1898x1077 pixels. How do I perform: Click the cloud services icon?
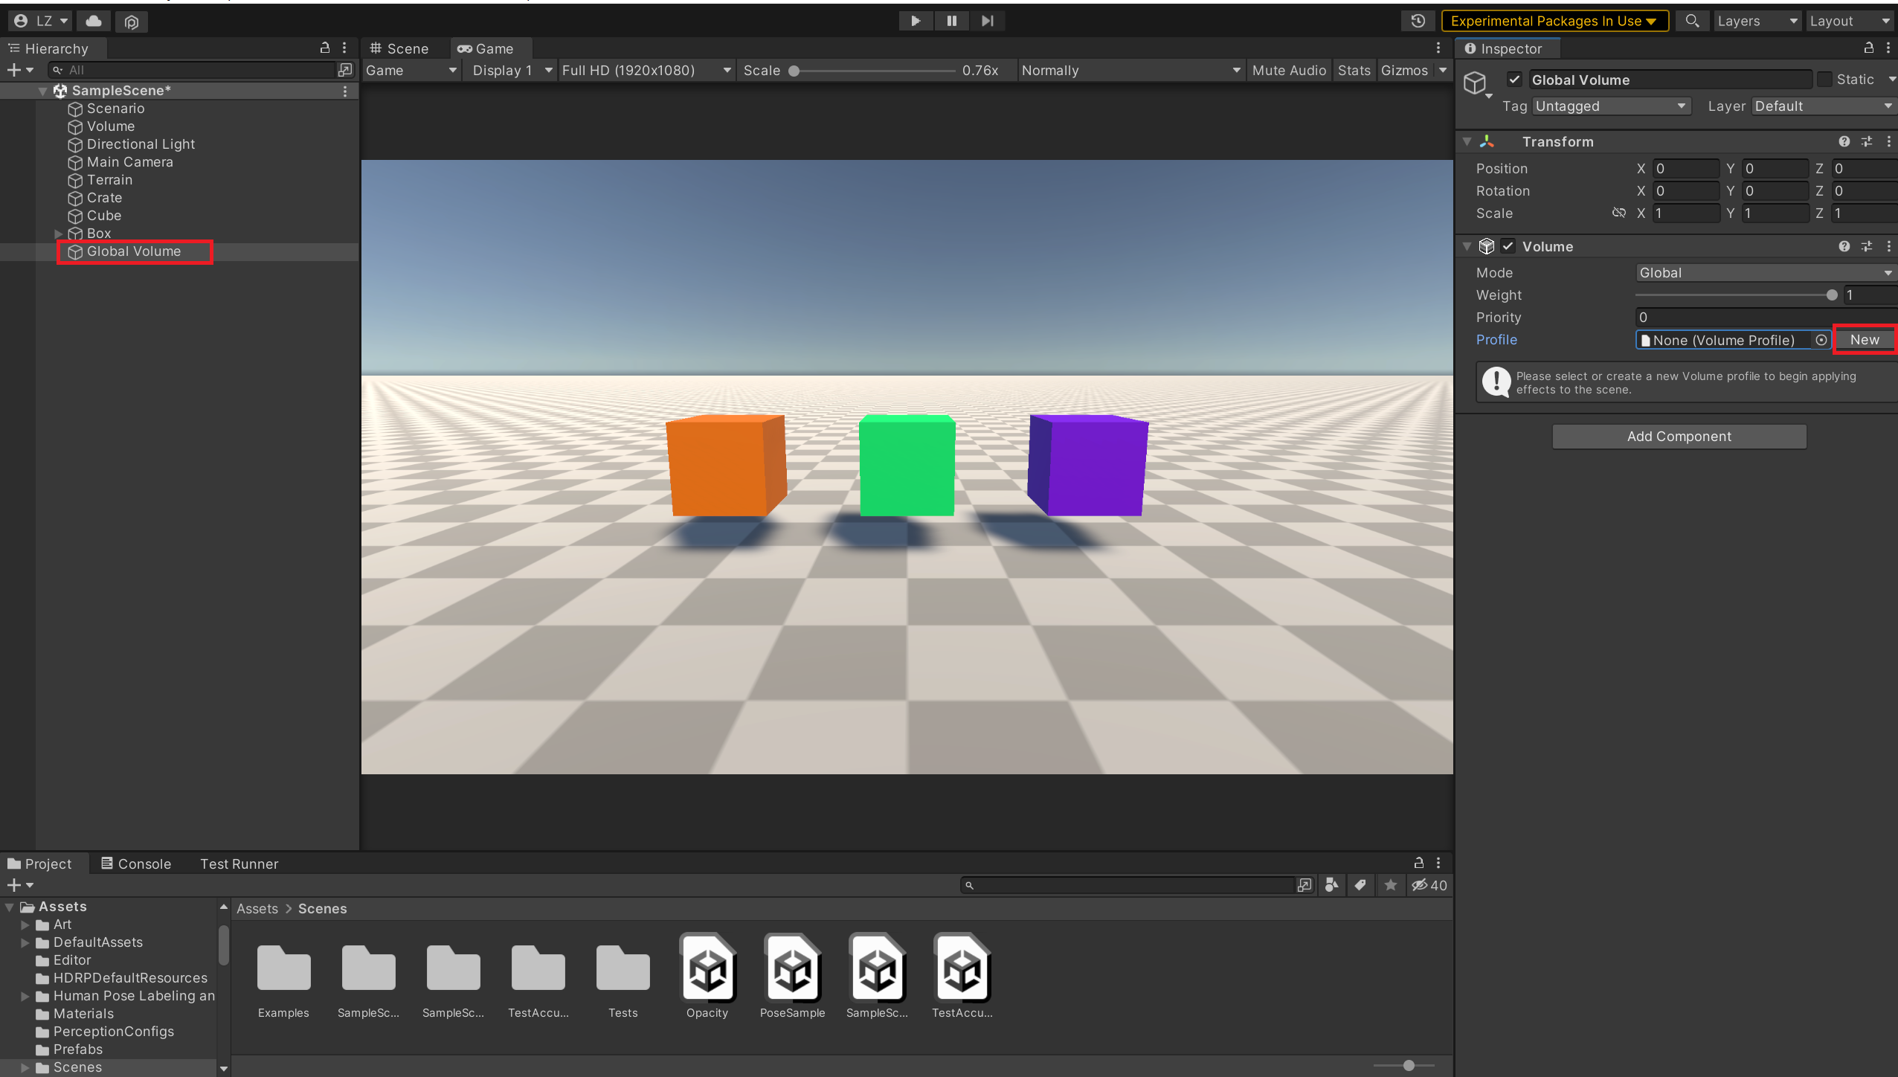(x=94, y=21)
